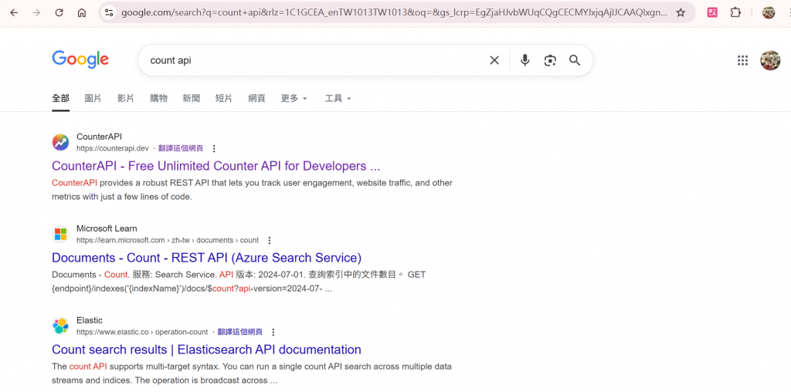Clear the search box with X
This screenshot has width=791, height=392.
click(494, 60)
